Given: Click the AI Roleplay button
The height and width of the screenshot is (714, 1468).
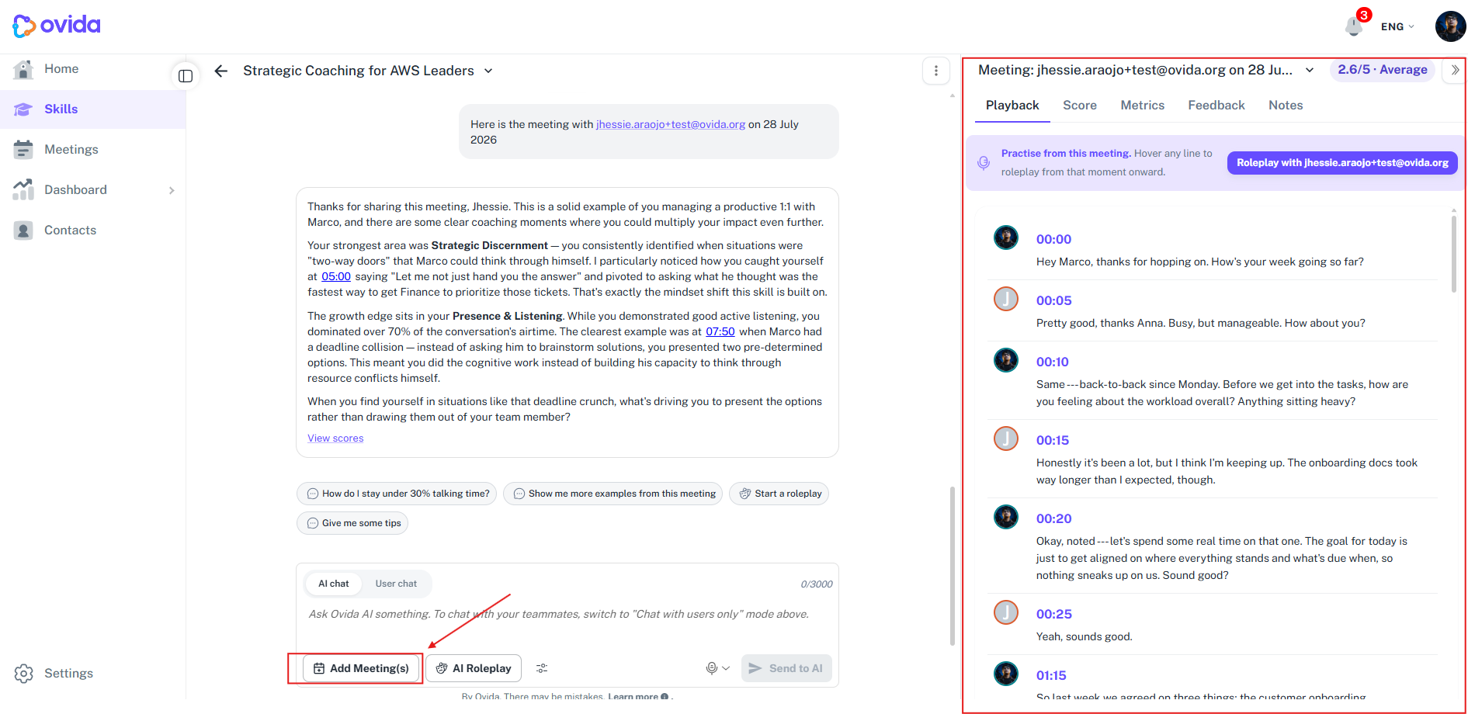Looking at the screenshot, I should point(474,668).
